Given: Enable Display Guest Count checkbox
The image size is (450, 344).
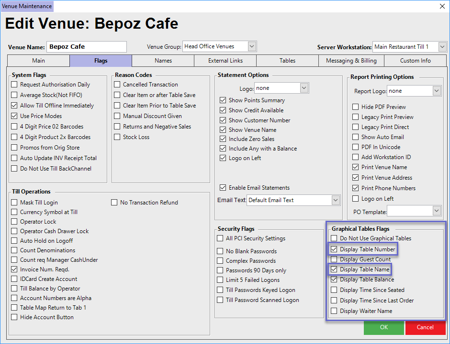Looking at the screenshot, I should click(334, 259).
